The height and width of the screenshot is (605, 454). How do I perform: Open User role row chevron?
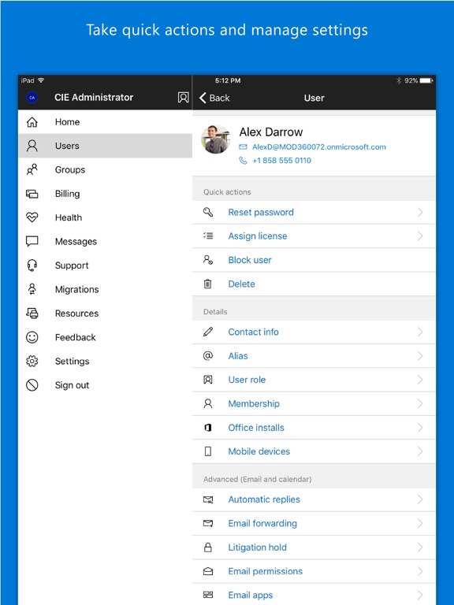click(420, 380)
